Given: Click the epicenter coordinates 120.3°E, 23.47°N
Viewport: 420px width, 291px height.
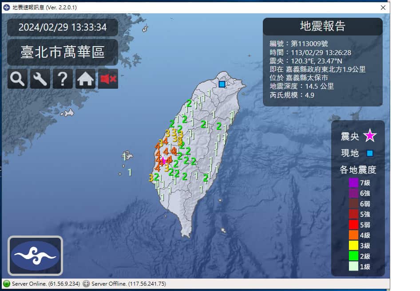Looking at the screenshot, I should pos(317,61).
